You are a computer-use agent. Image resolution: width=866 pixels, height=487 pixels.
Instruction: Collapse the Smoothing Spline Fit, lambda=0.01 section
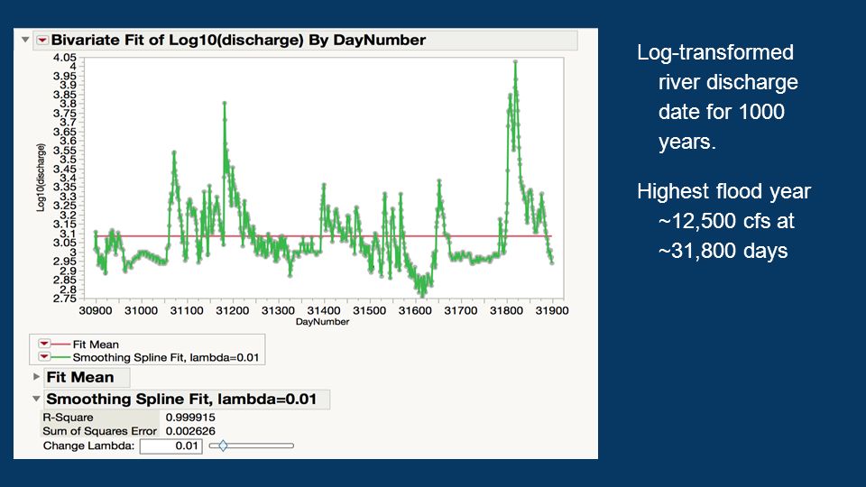[x=36, y=398]
